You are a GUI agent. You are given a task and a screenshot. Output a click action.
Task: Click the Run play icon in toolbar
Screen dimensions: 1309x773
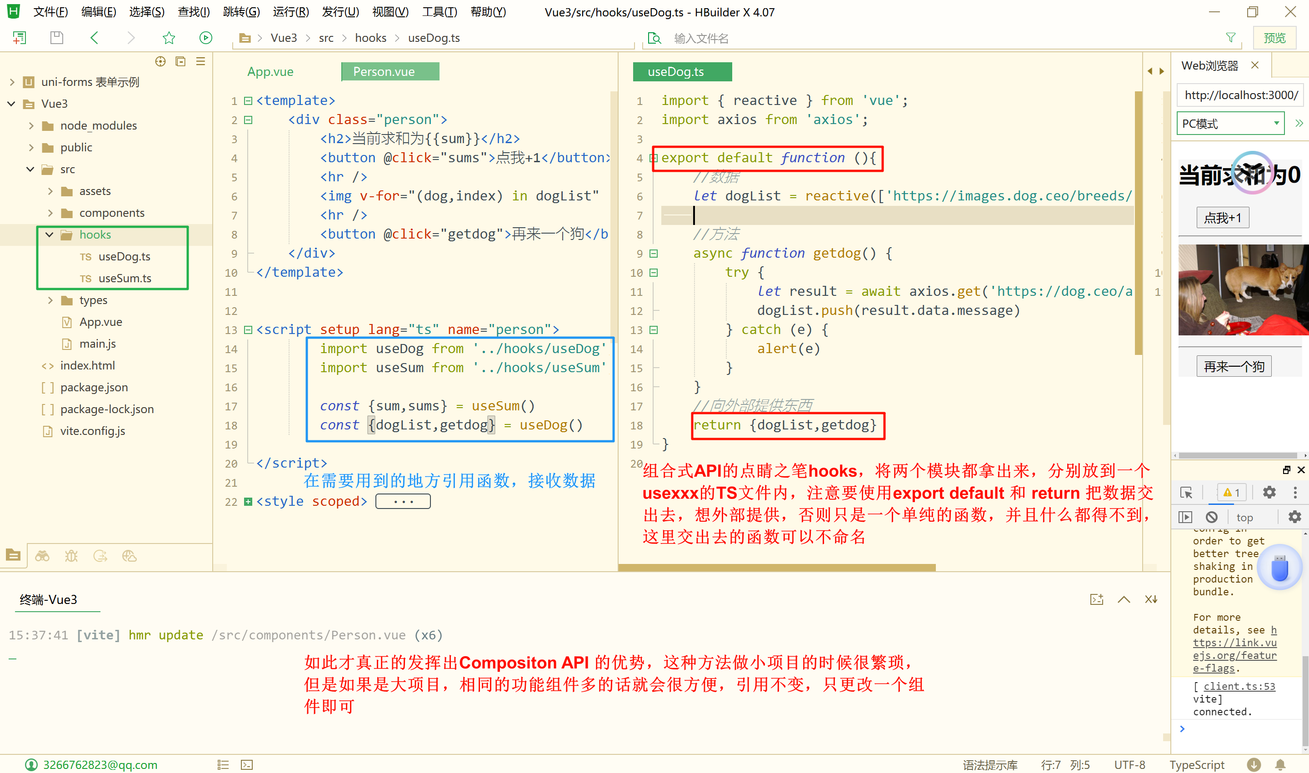point(205,38)
